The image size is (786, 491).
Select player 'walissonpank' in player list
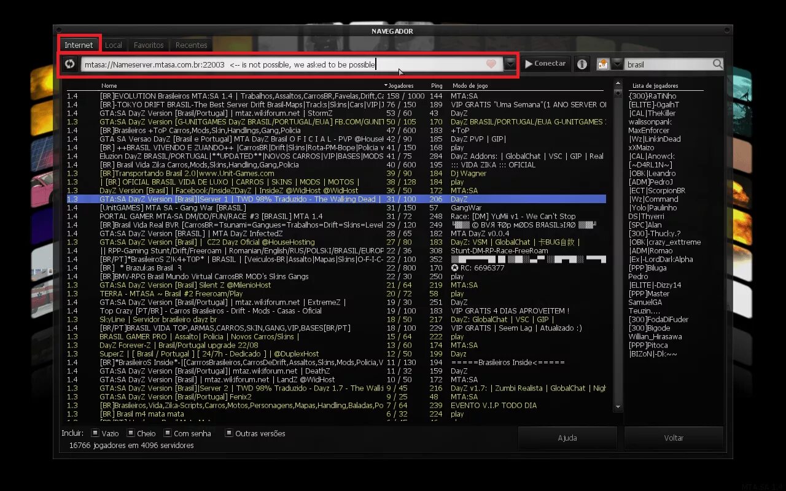tap(650, 122)
